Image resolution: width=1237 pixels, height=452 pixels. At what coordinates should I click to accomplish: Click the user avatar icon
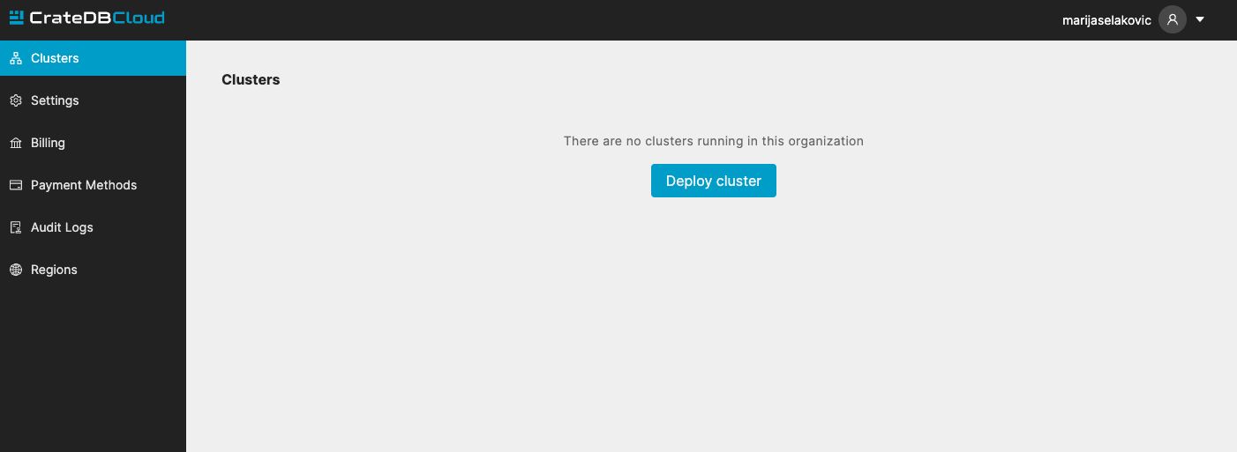[1173, 19]
